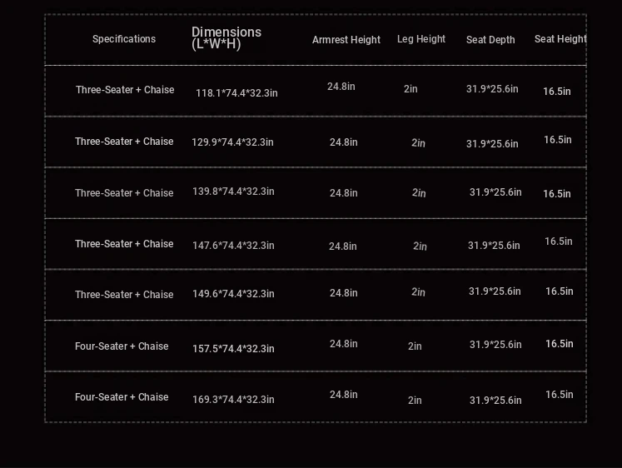Select the 139.8*74.4*32.3in dimensions cell
The height and width of the screenshot is (468, 622).
(x=233, y=192)
